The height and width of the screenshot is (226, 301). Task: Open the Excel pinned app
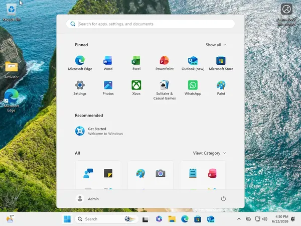pos(136,63)
